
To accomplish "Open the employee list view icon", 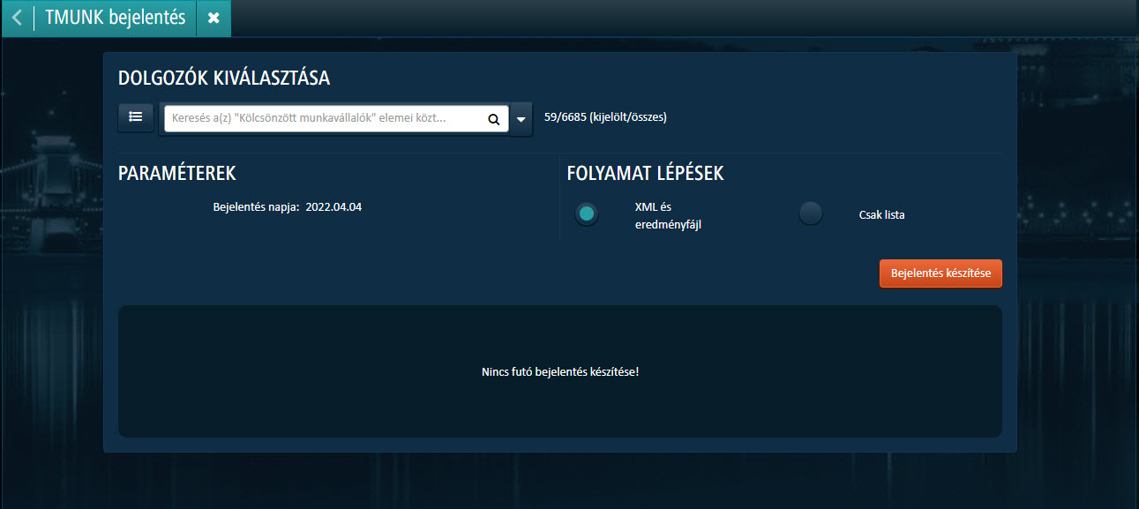I will click(x=136, y=117).
